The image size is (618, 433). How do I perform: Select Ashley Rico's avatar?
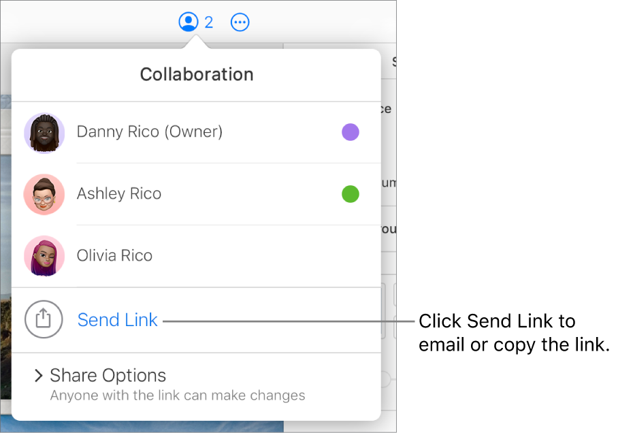pos(44,194)
